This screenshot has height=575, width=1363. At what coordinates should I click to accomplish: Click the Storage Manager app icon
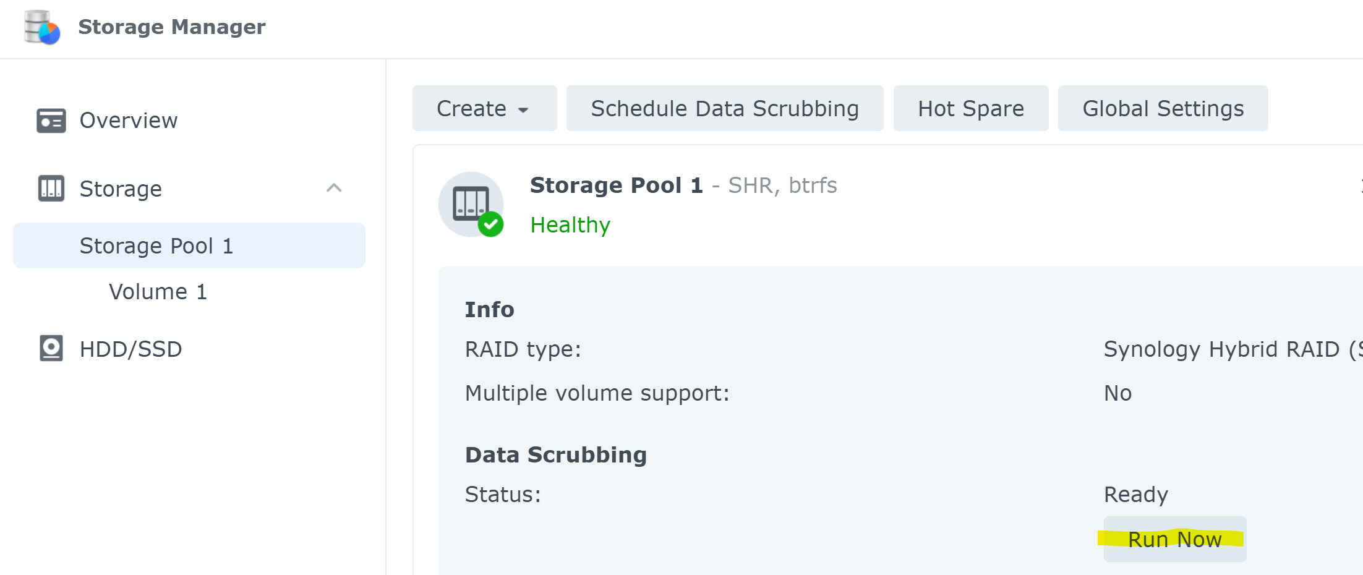click(x=41, y=27)
